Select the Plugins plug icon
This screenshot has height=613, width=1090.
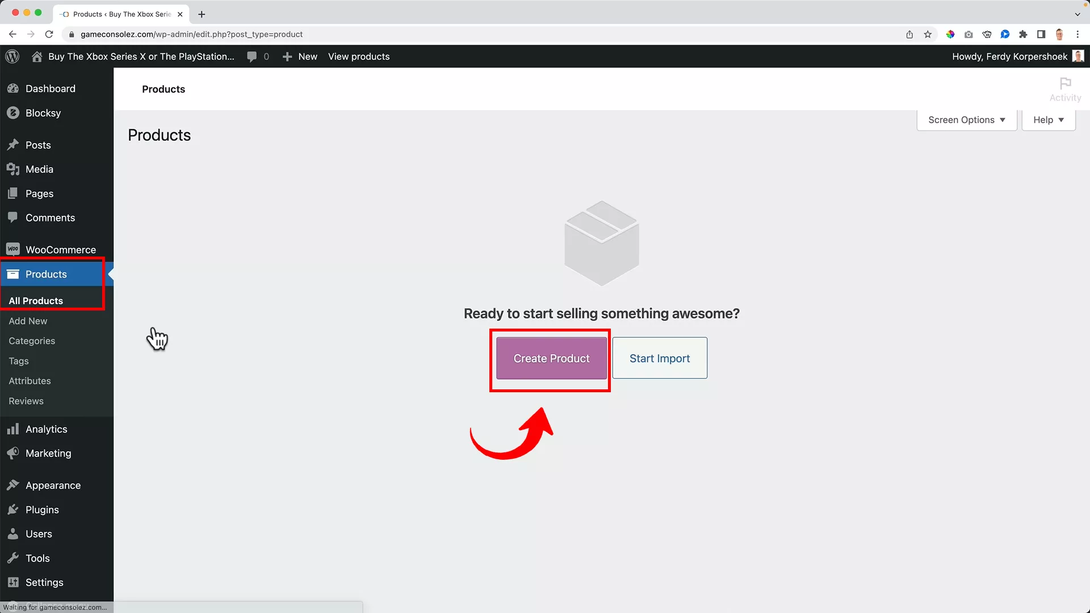pos(13,510)
